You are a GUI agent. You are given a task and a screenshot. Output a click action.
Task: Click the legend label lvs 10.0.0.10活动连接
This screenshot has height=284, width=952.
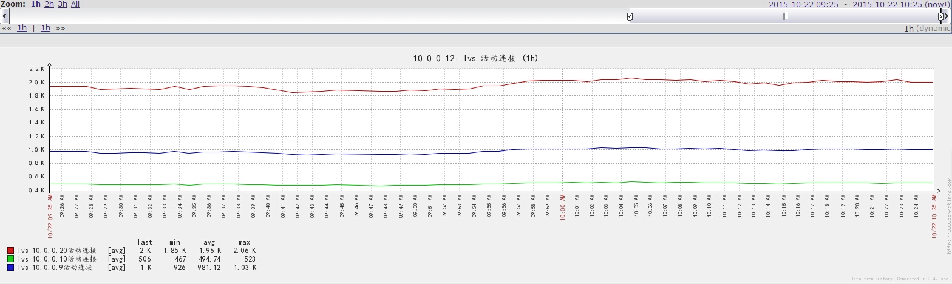point(57,259)
